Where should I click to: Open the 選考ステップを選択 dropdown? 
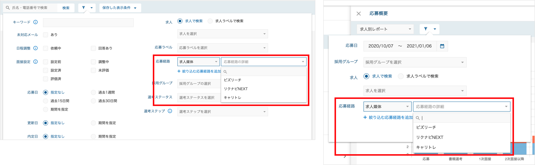(x=223, y=111)
